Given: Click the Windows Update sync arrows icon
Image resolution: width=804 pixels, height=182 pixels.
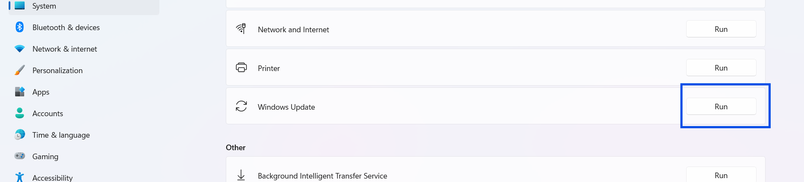Looking at the screenshot, I should (241, 106).
